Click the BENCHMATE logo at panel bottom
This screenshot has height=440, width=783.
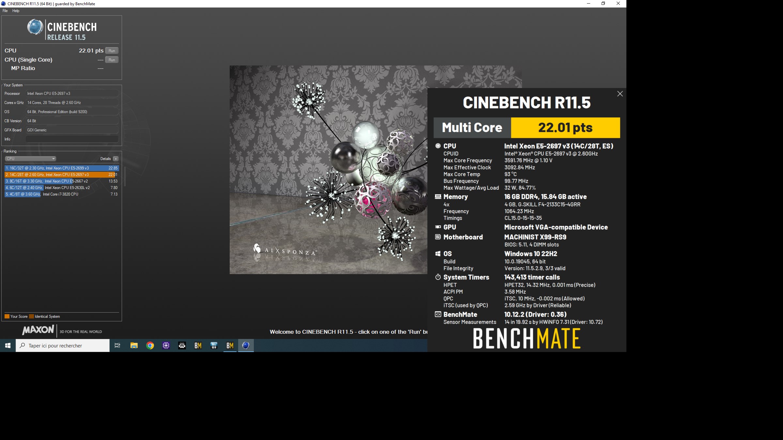527,338
